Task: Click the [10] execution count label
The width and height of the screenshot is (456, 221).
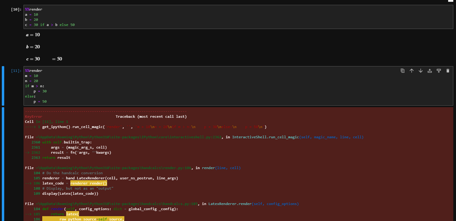Action: (x=15, y=9)
